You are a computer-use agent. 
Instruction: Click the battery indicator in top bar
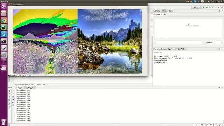click(x=209, y=1)
